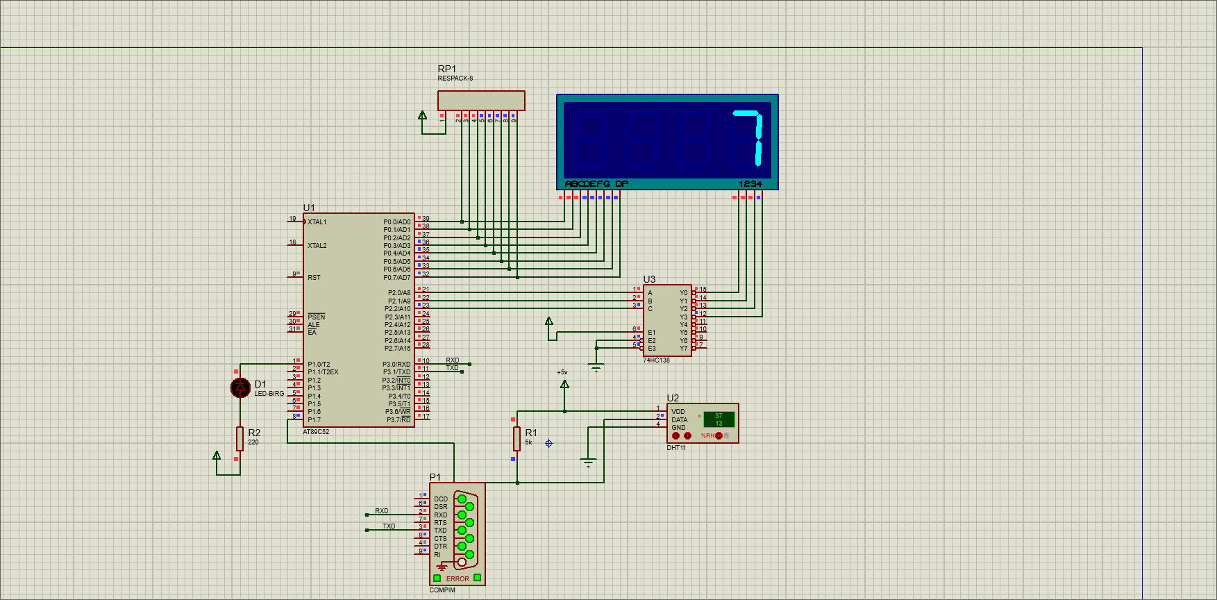Click the U3 reference label
The height and width of the screenshot is (600, 1217).
pos(649,279)
